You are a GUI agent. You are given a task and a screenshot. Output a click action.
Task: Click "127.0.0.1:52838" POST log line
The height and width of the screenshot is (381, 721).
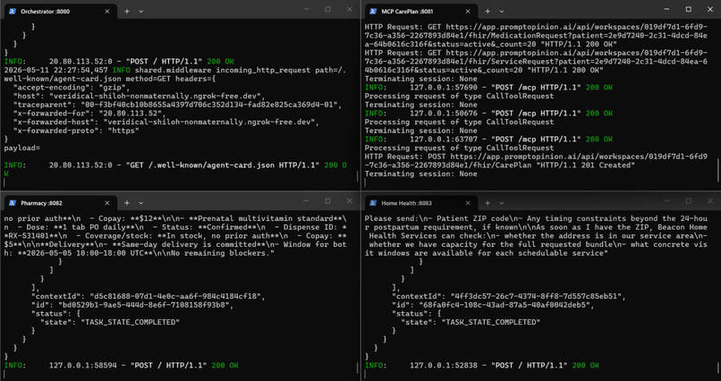tap(482, 366)
